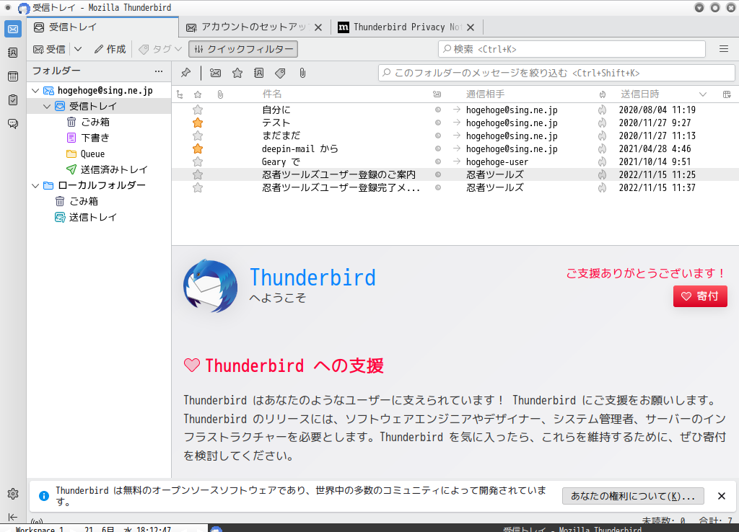Mark the Geary で message as junk
Viewport: 739px width, 532px height.
[x=603, y=161]
